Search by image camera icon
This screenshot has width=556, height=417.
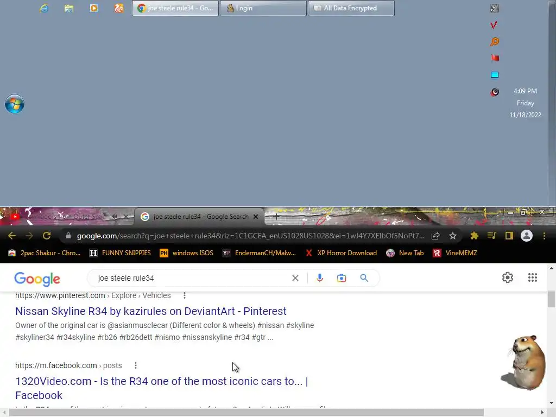(x=341, y=278)
